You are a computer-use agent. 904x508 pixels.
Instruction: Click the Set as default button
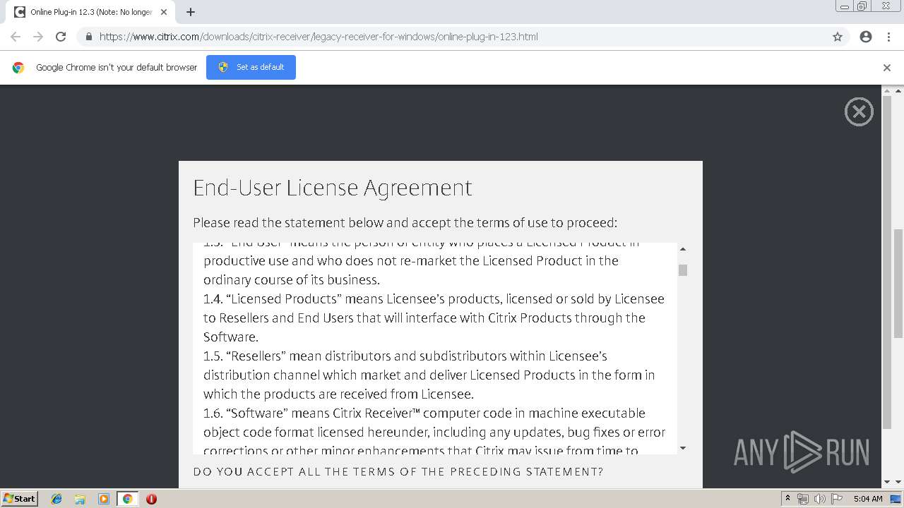pyautogui.click(x=251, y=67)
